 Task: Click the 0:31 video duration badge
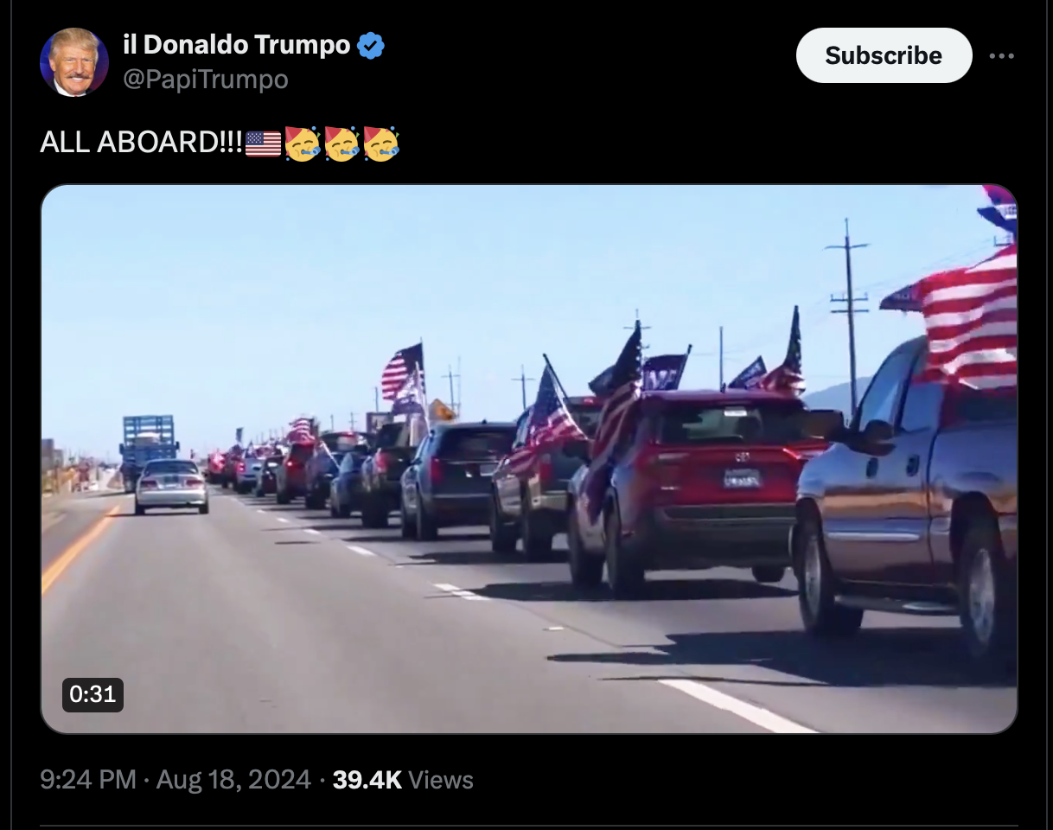93,694
